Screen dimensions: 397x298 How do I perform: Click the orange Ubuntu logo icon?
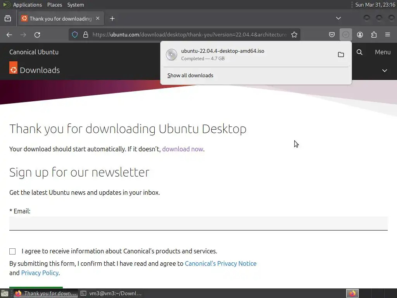tap(14, 68)
